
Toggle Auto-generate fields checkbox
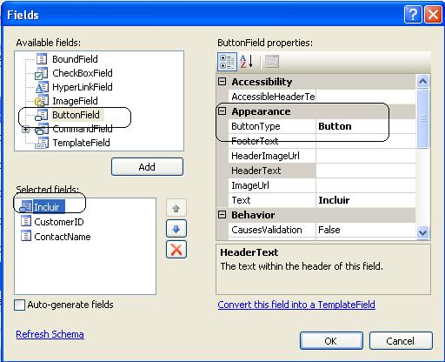(x=19, y=305)
